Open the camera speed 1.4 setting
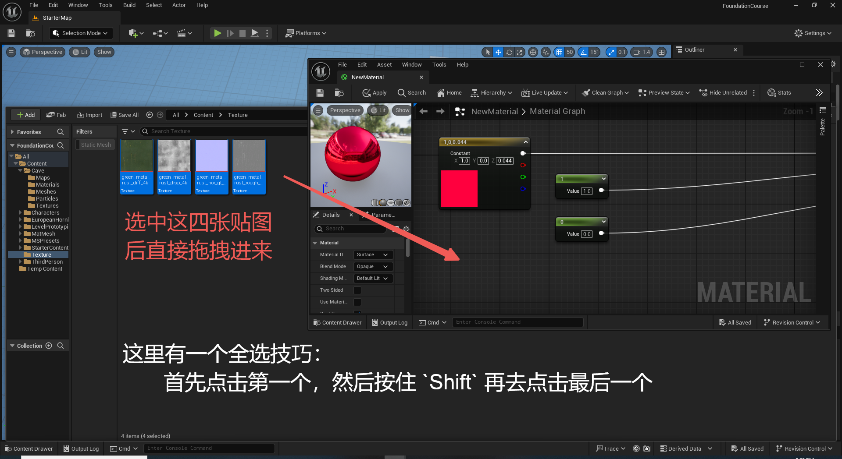The height and width of the screenshot is (459, 842). (642, 52)
